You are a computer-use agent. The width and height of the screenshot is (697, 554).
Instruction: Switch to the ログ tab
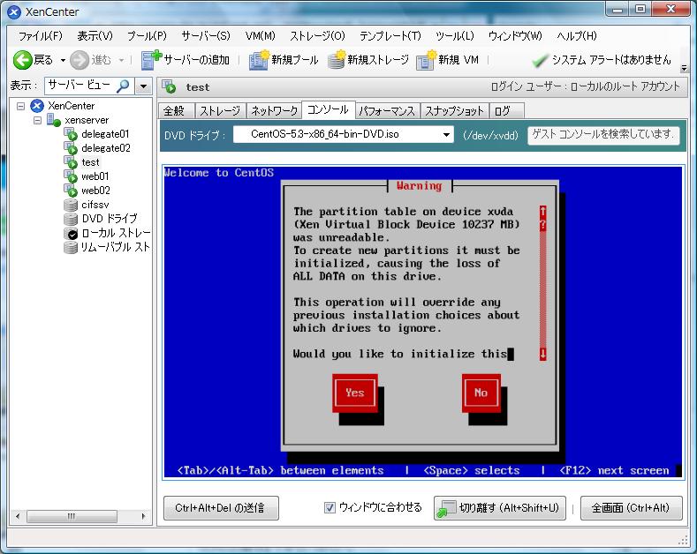[507, 110]
